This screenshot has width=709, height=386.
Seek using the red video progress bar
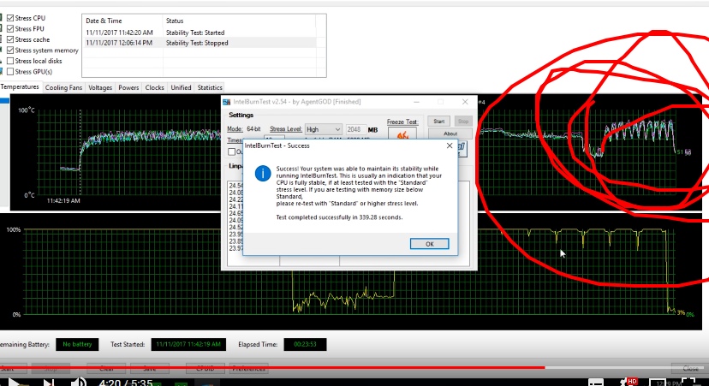pos(343,367)
